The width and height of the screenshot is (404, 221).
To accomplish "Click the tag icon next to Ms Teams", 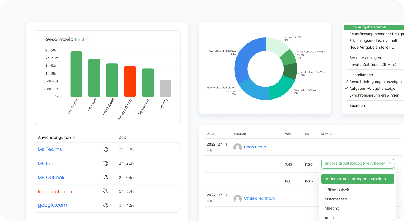I will click(x=105, y=149).
